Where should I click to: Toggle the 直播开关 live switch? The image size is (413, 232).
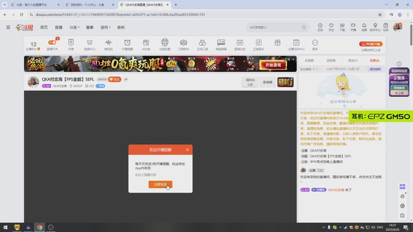tap(52, 42)
